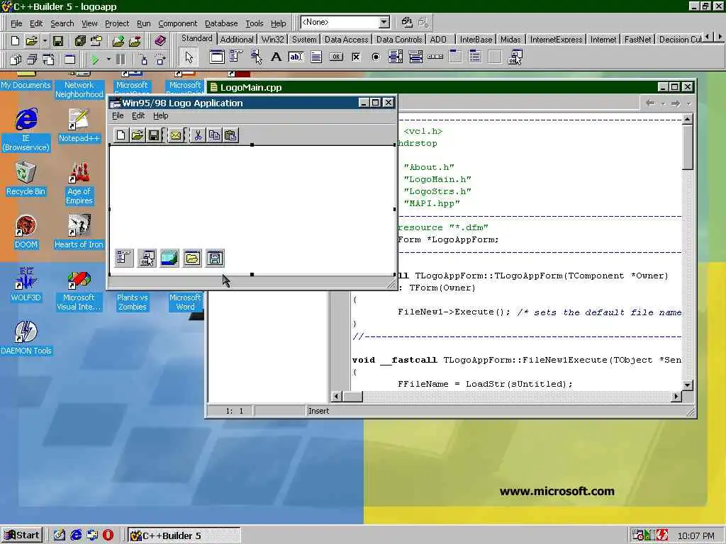Click the C++Builder 5 taskbar button
Viewport: 726px width, 544px height.
184,535
